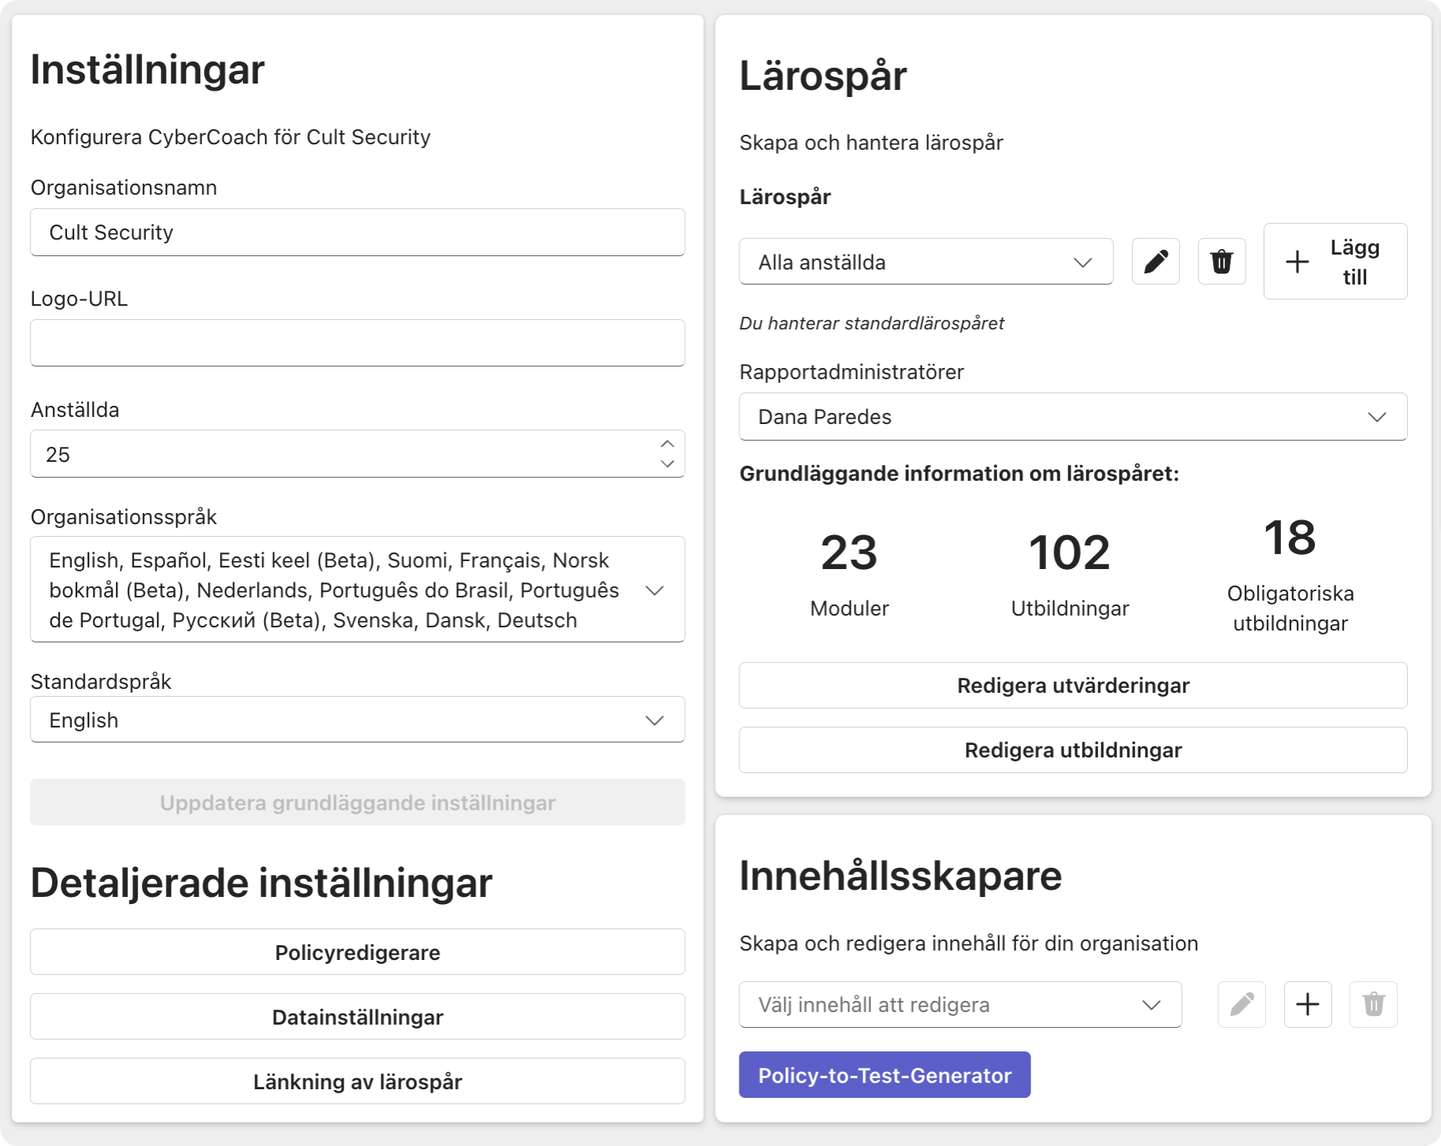
Task: Launch the Policy-to-Test-Generator
Action: 884,1075
